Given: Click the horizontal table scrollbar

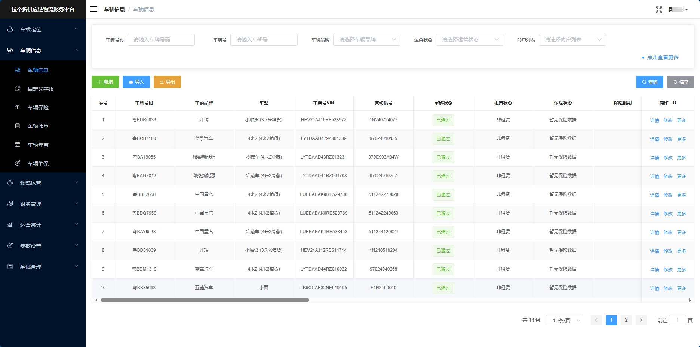Looking at the screenshot, I should [205, 300].
